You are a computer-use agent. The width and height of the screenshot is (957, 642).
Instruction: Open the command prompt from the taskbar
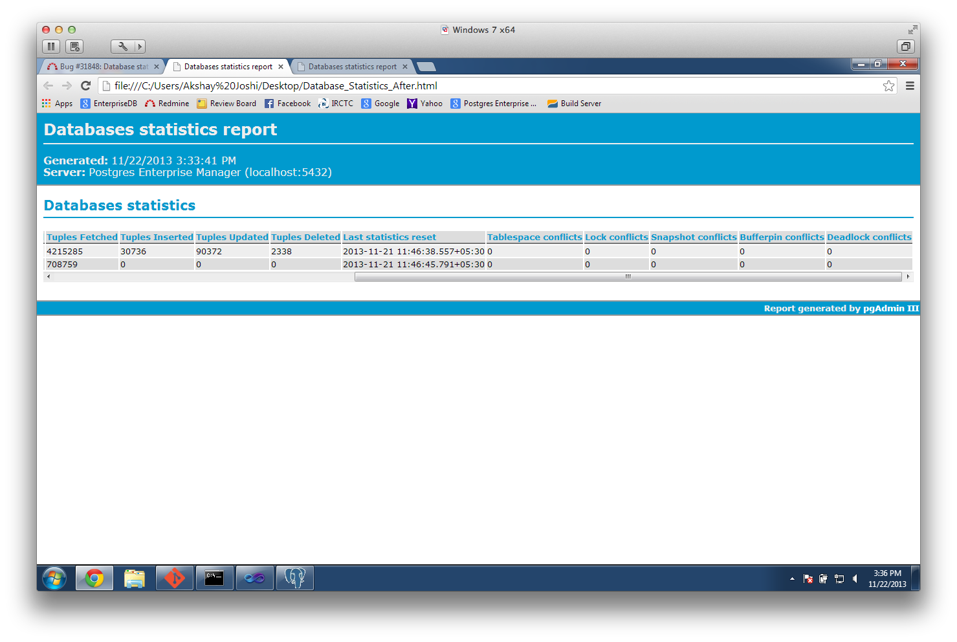click(214, 578)
